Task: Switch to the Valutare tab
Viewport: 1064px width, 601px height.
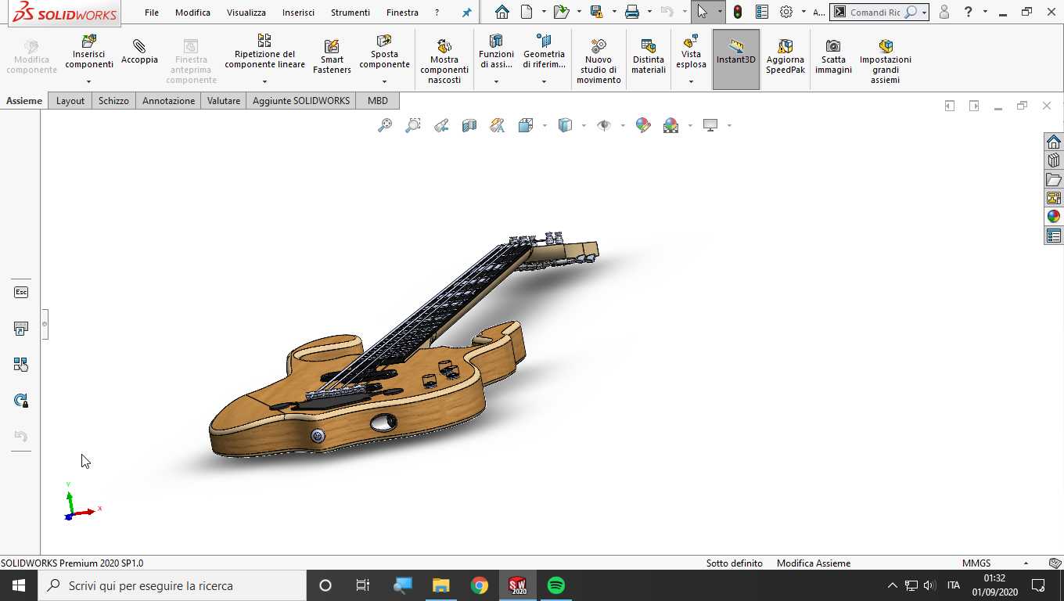Action: [224, 101]
